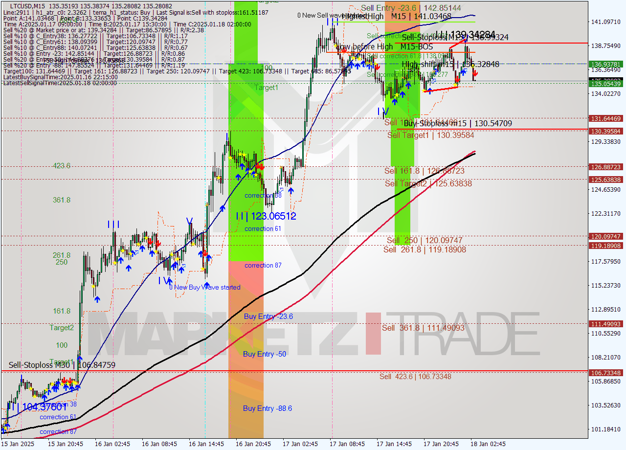Click the 131.64469 red price tag

tap(606, 118)
